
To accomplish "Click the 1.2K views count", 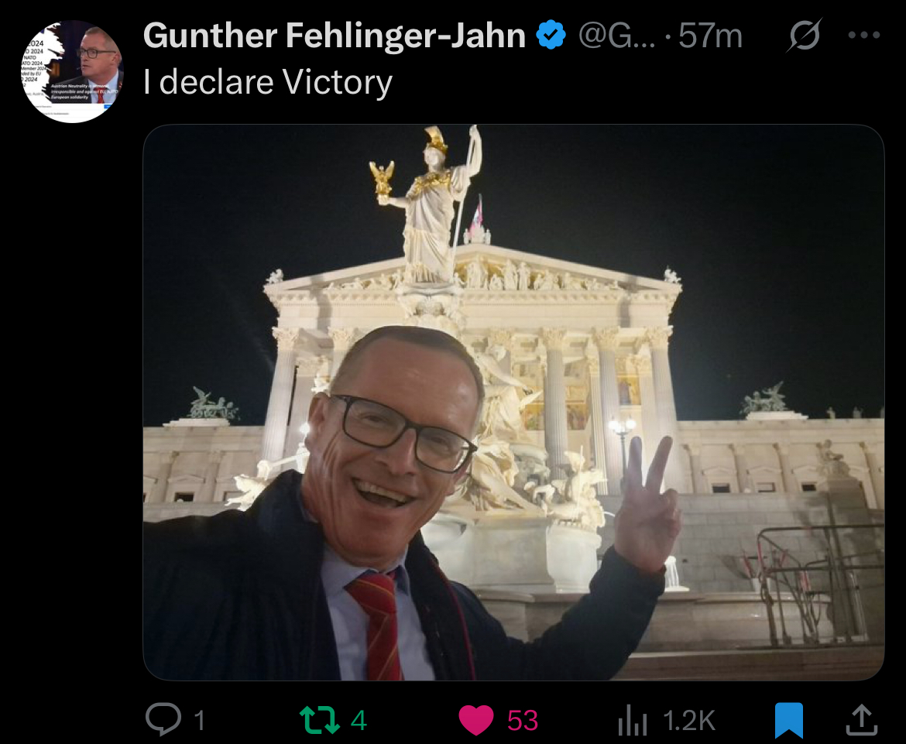I will click(x=689, y=720).
